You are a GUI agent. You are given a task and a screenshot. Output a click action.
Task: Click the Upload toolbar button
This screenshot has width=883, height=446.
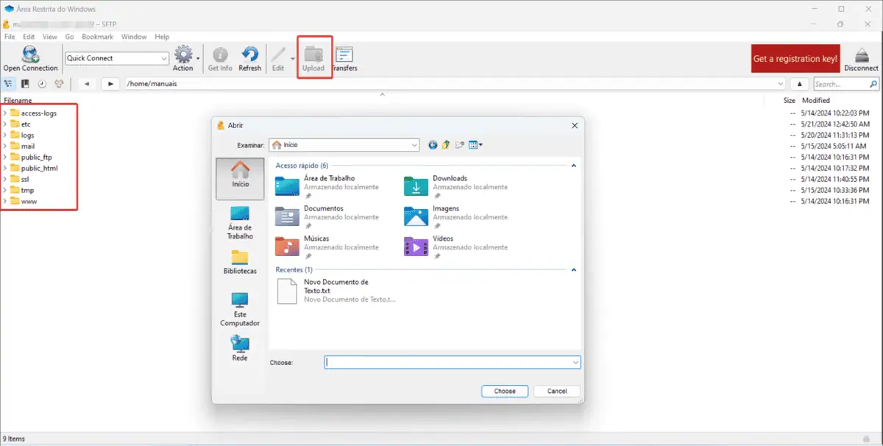coord(313,58)
